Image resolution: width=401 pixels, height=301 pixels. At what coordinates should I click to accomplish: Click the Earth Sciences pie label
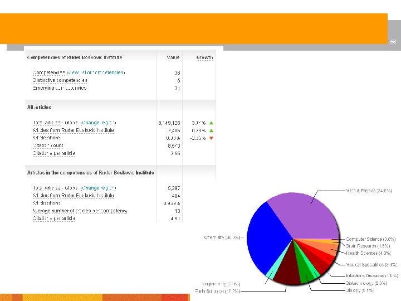coord(217,291)
